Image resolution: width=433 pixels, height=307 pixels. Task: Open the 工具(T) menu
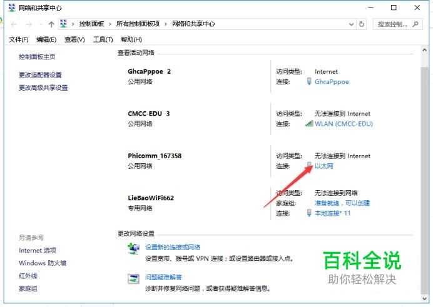coord(103,39)
